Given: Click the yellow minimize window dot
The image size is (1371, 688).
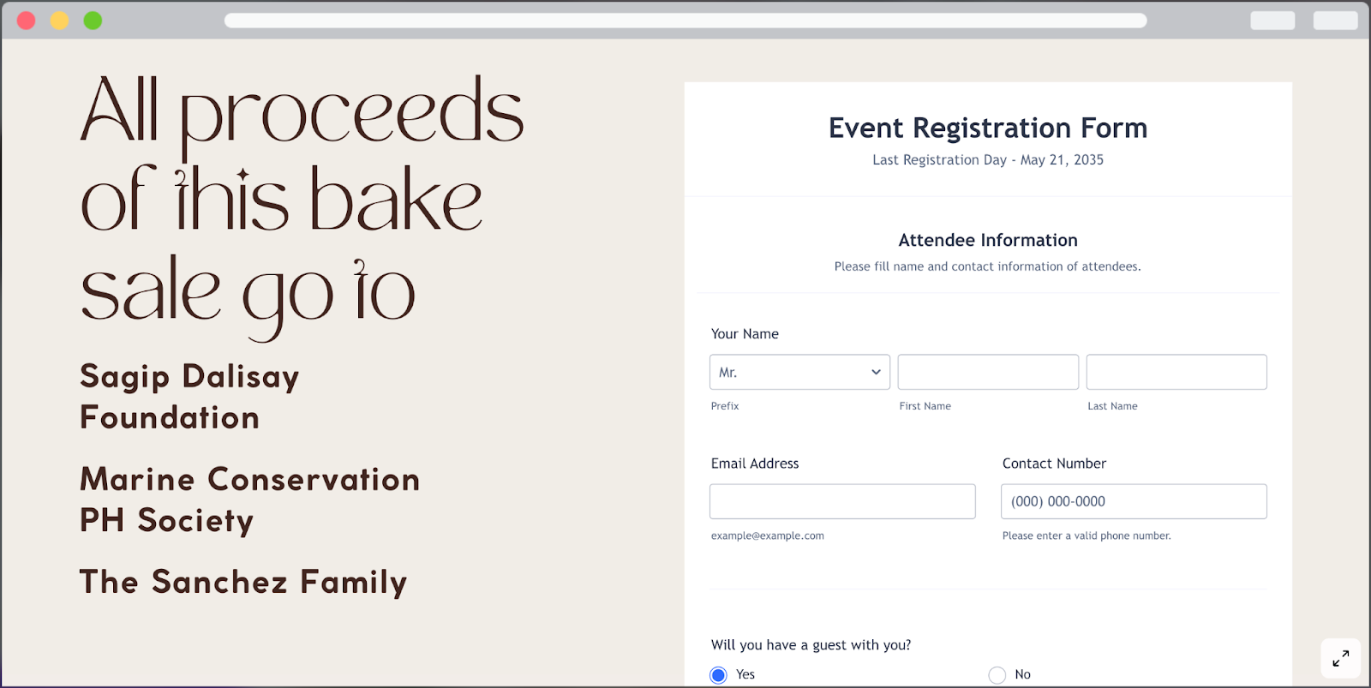Looking at the screenshot, I should (x=59, y=21).
